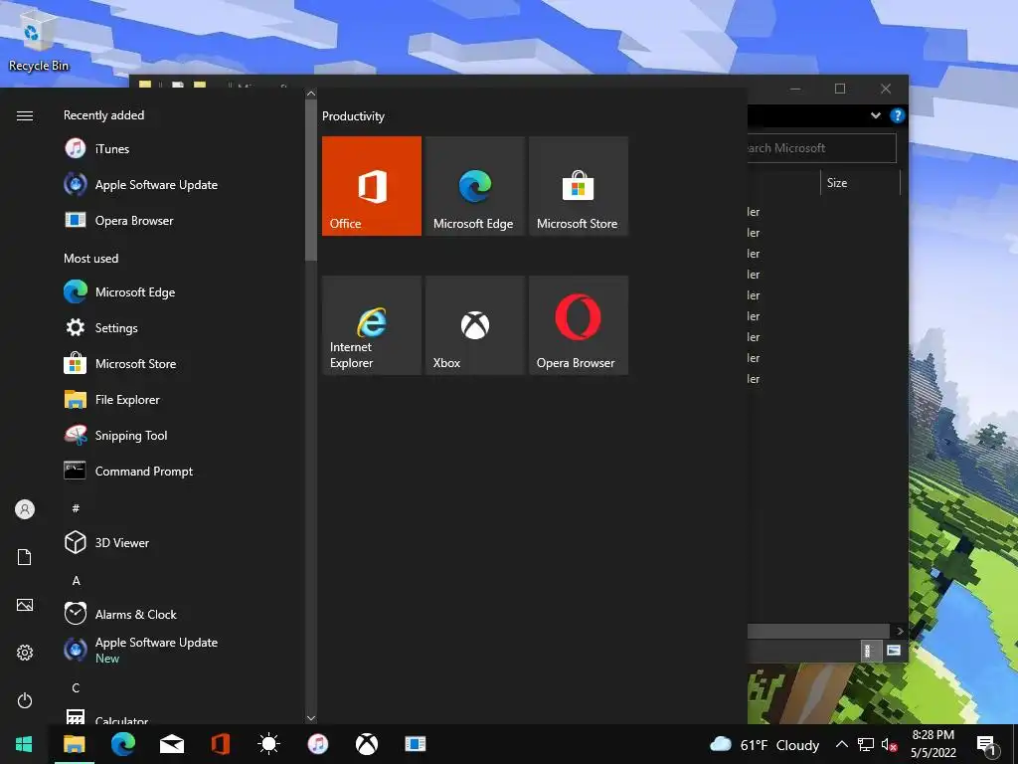Open the clock showing 8:28 PM
The width and height of the screenshot is (1018, 764).
[933, 744]
